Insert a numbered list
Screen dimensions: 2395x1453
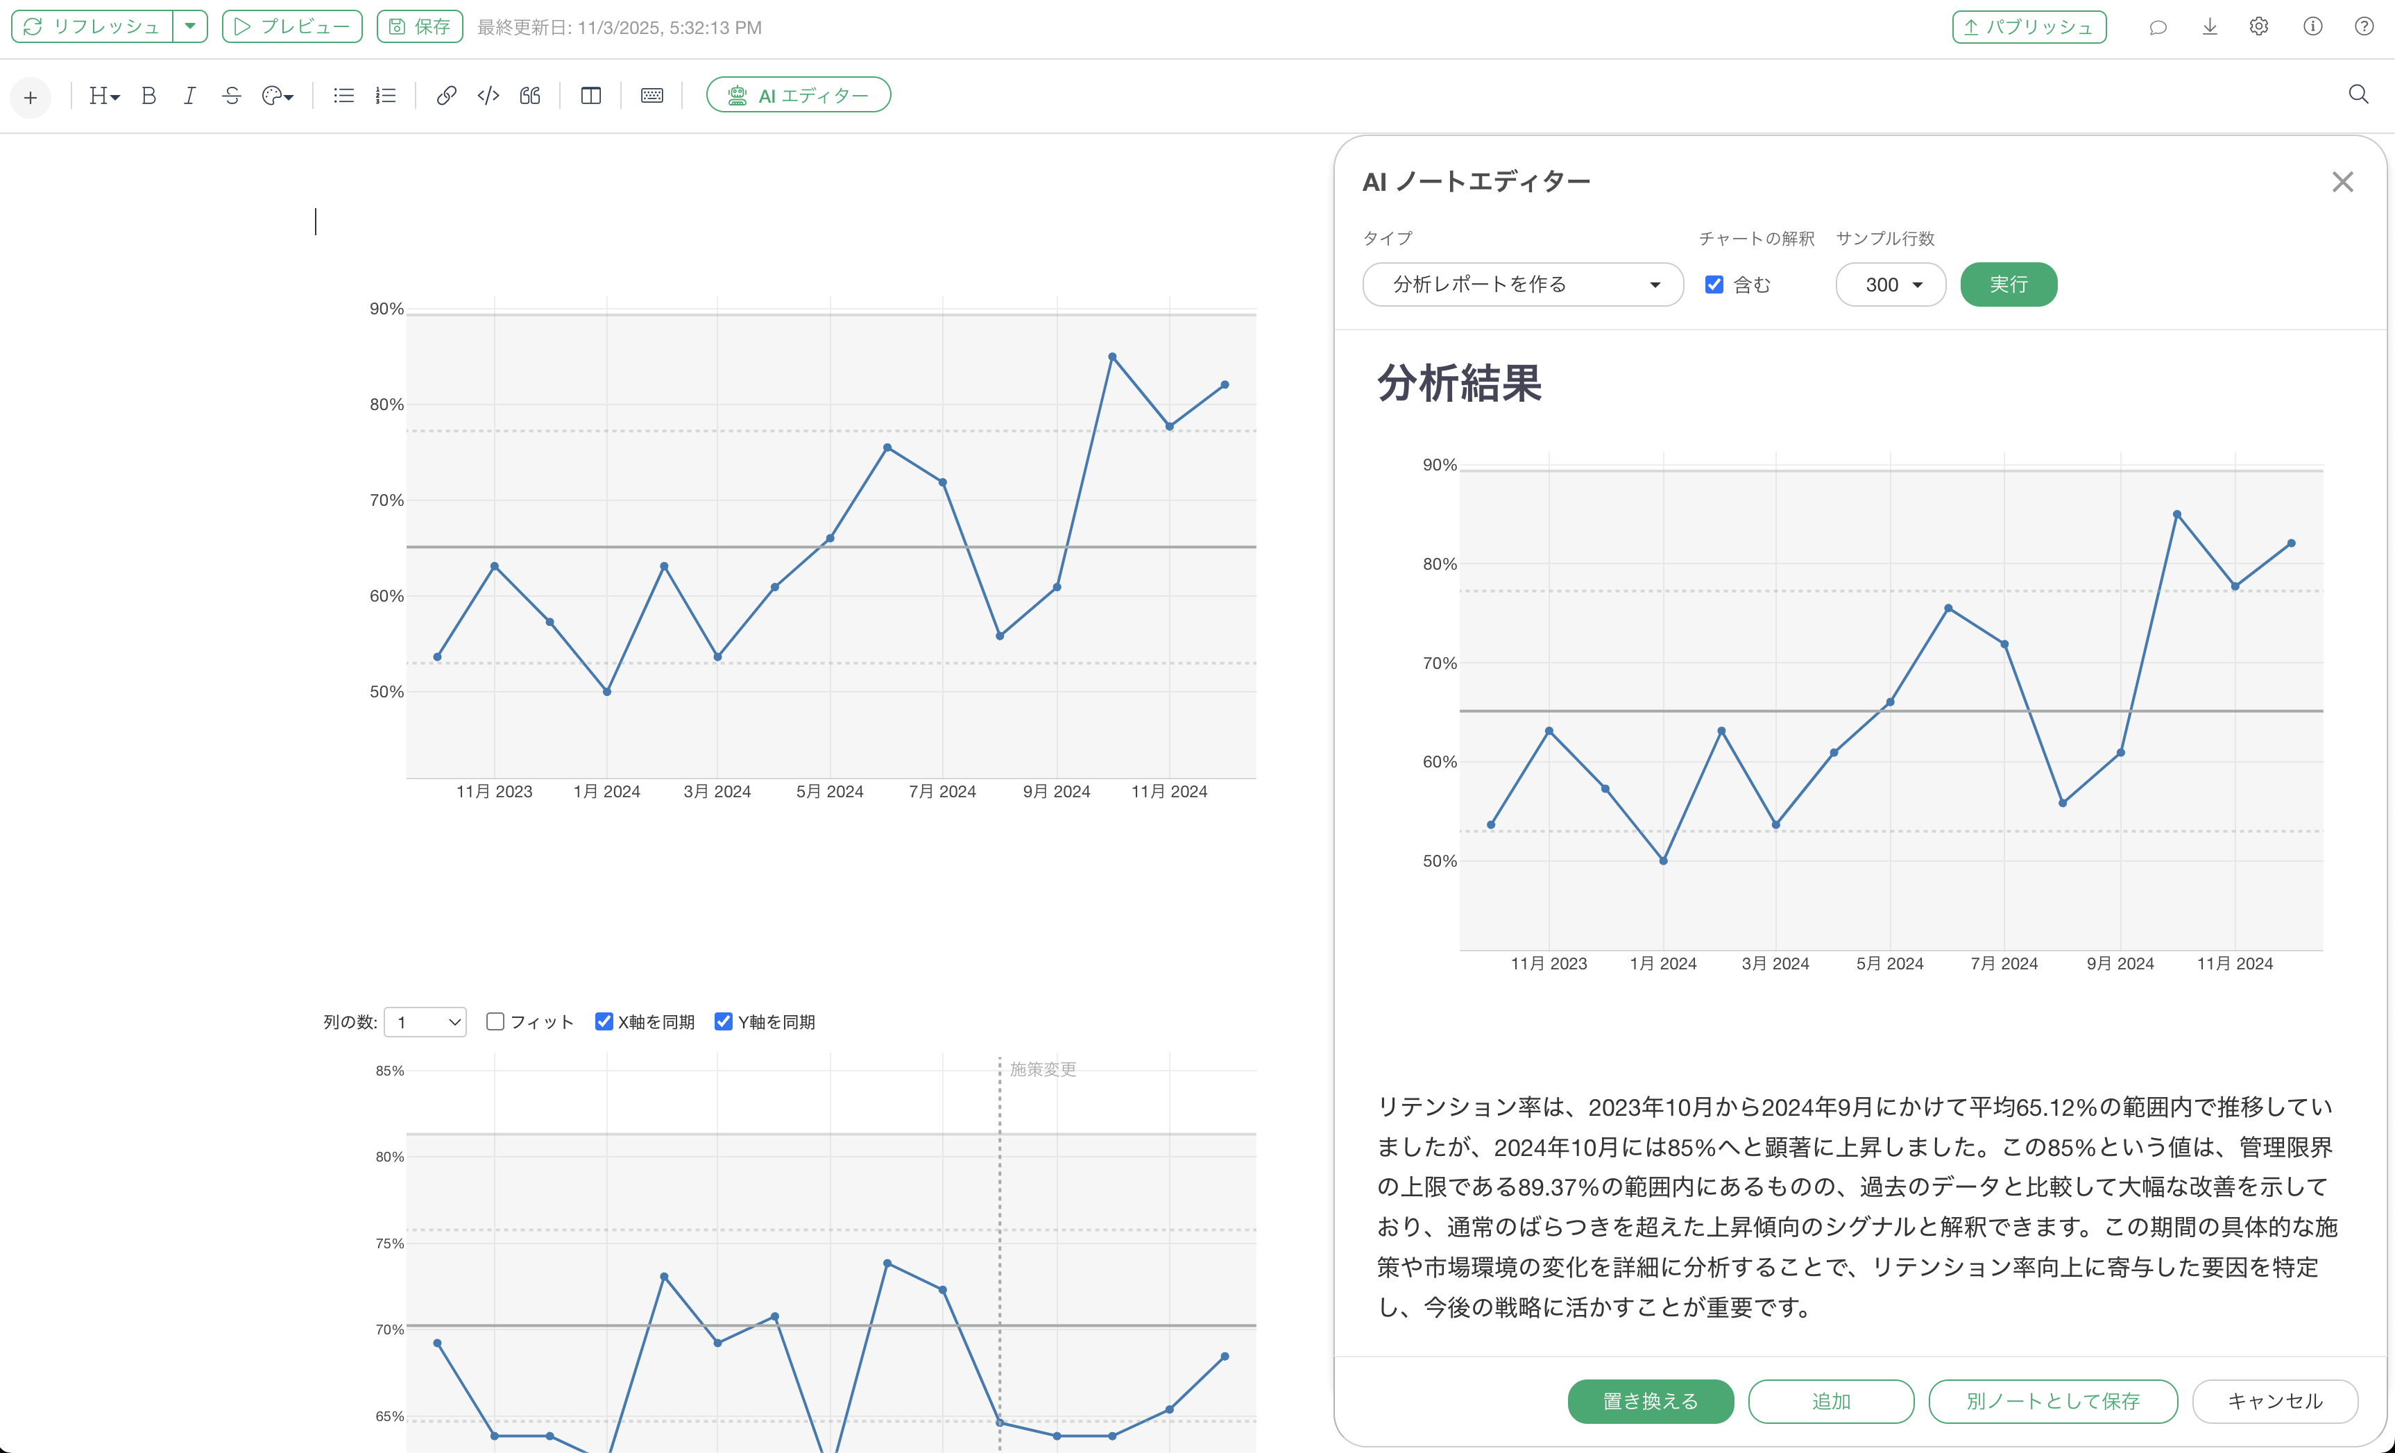click(386, 95)
